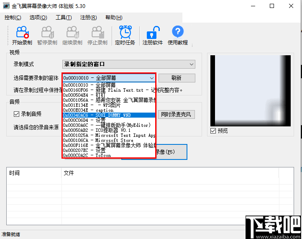
Task: Select the caption window entry
Action: pyautogui.click(x=109, y=110)
